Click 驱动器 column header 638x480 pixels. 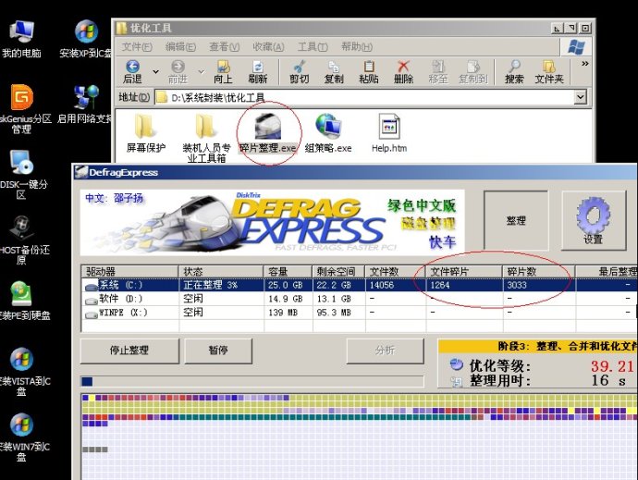pyautogui.click(x=129, y=272)
